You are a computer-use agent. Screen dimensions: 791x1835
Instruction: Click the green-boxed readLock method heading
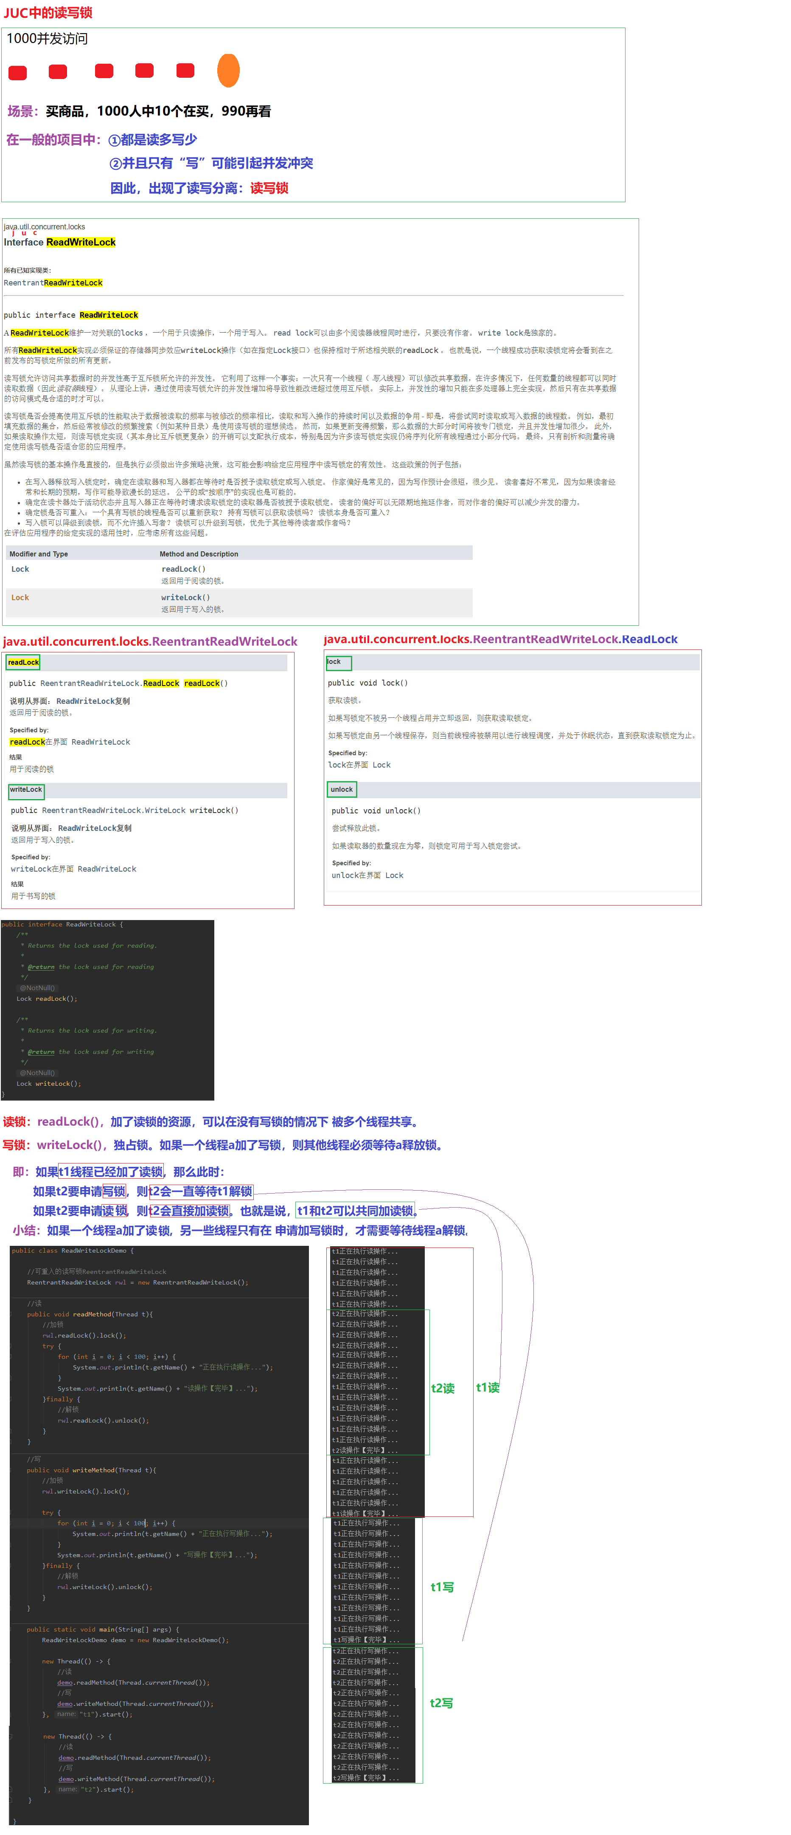[23, 663]
